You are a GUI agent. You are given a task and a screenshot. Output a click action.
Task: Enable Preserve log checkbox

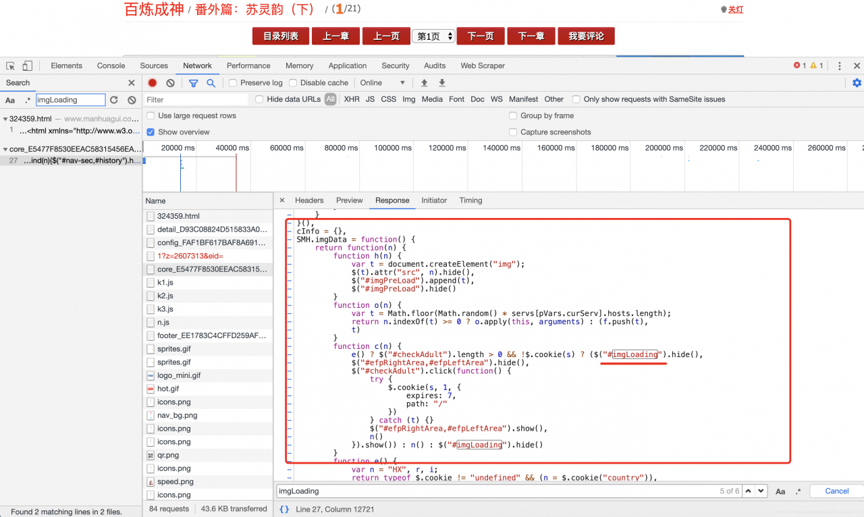tap(233, 83)
